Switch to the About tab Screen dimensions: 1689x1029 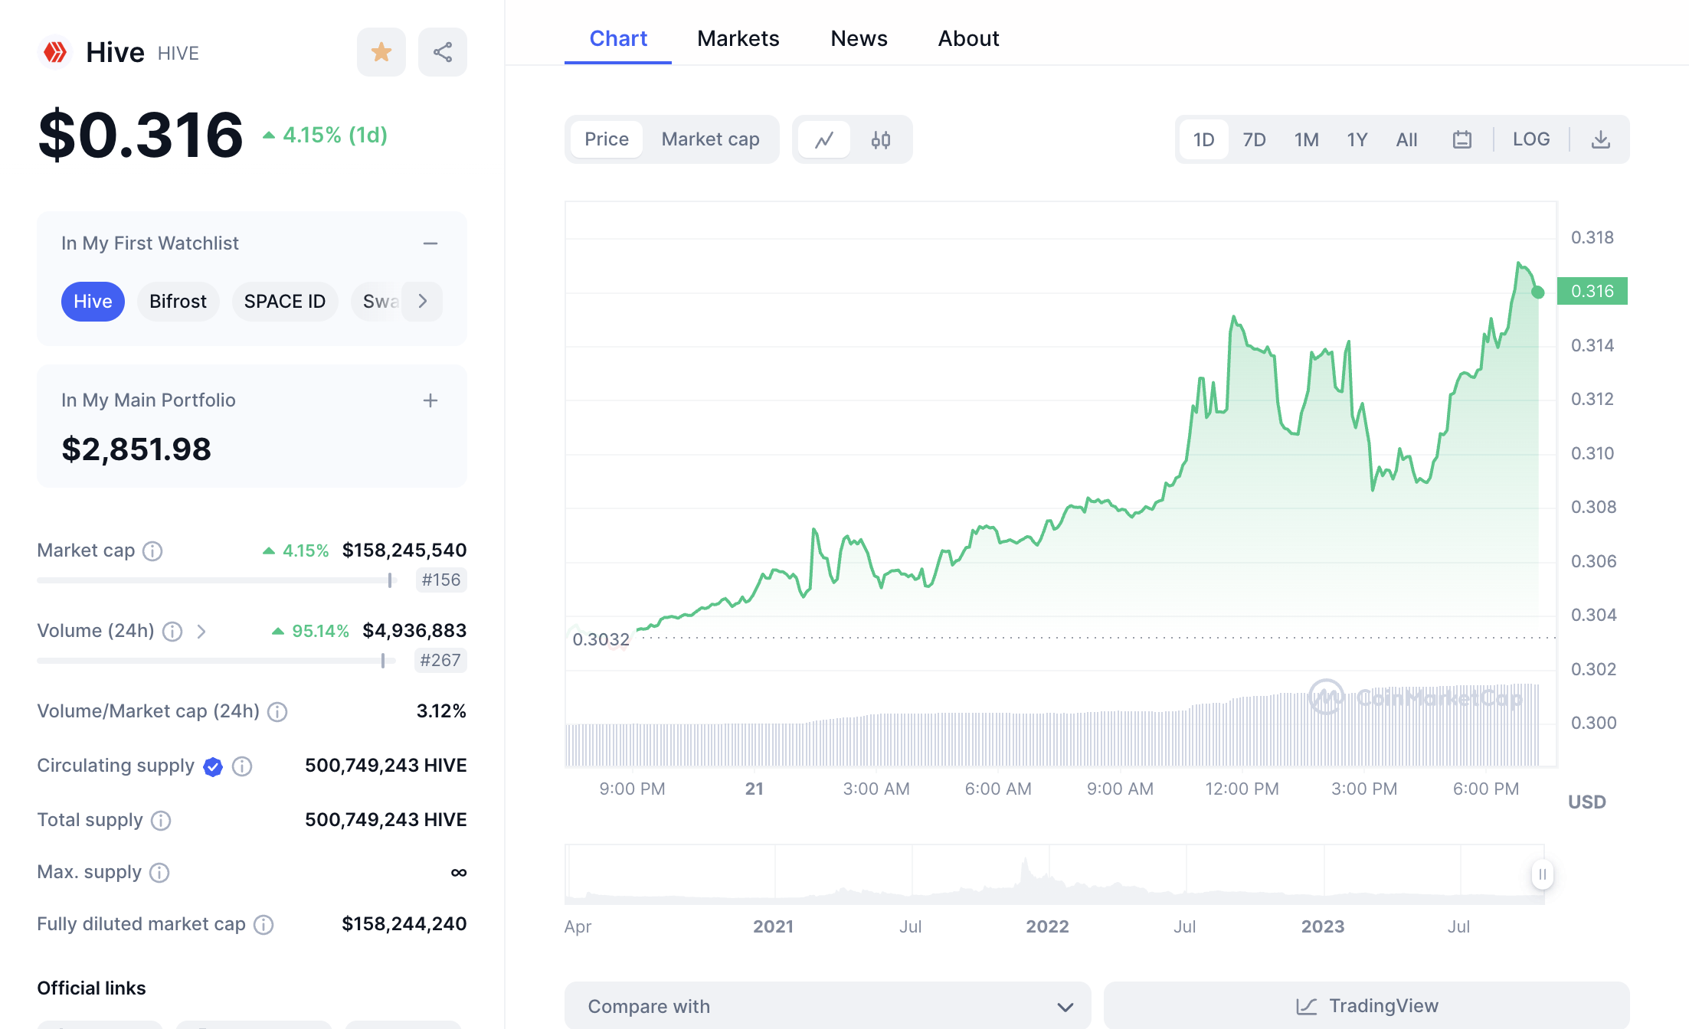pyautogui.click(x=968, y=38)
